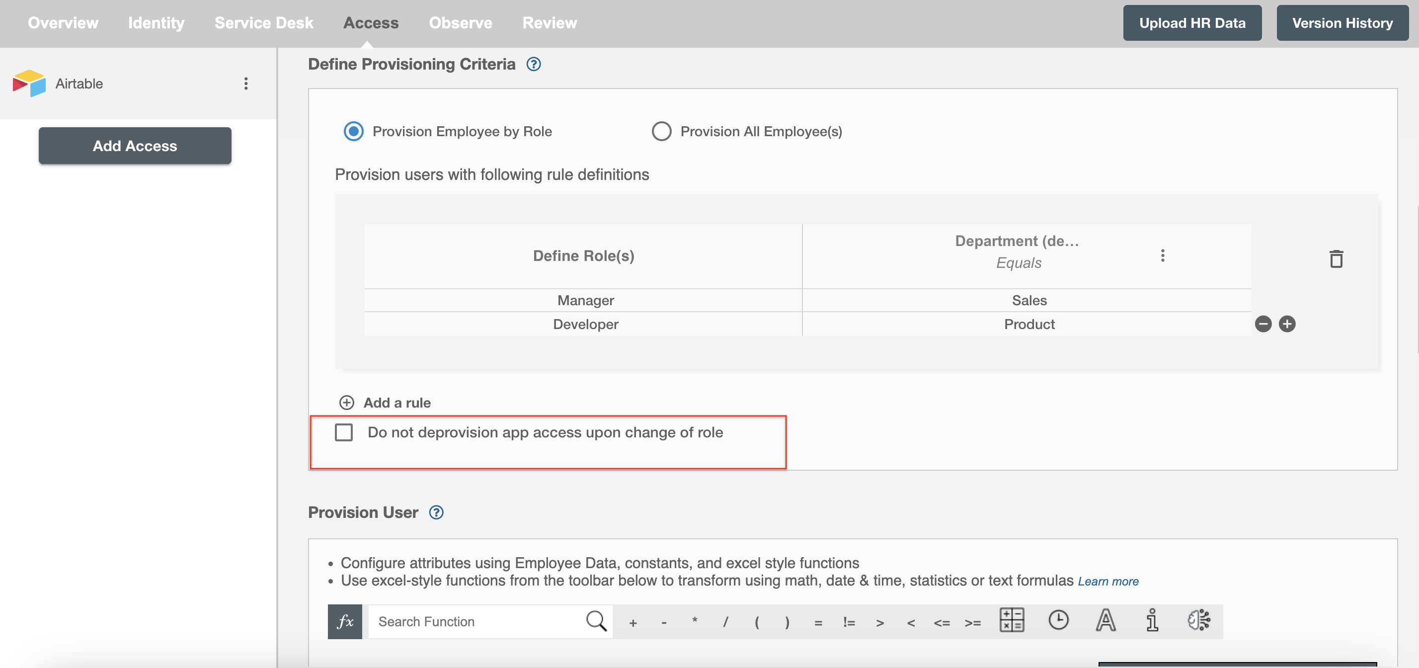Image resolution: width=1419 pixels, height=668 pixels.
Task: Click the Define Role(s) column header
Action: [583, 256]
